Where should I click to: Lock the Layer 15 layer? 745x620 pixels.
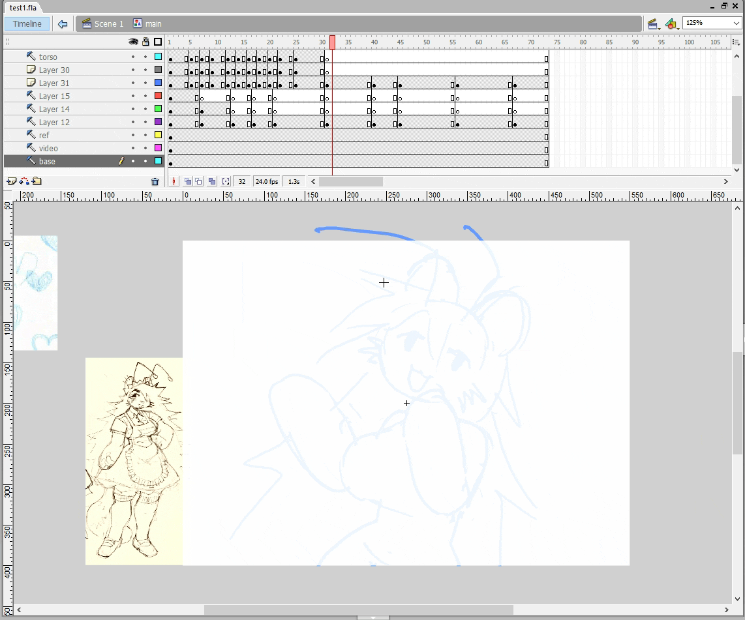pyautogui.click(x=145, y=96)
